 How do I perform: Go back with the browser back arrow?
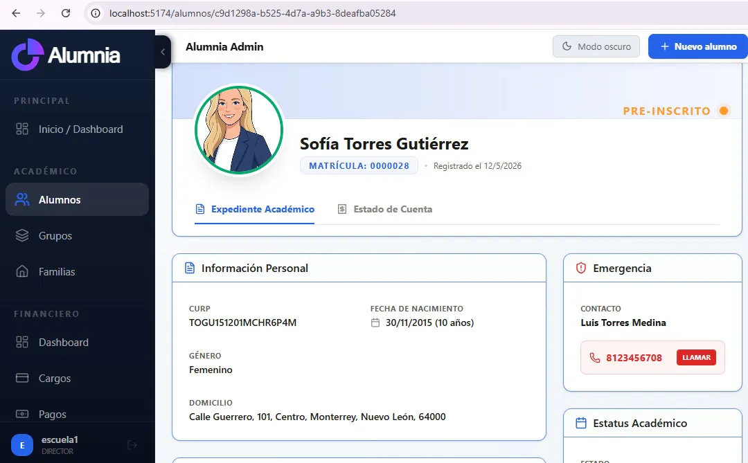click(16, 13)
